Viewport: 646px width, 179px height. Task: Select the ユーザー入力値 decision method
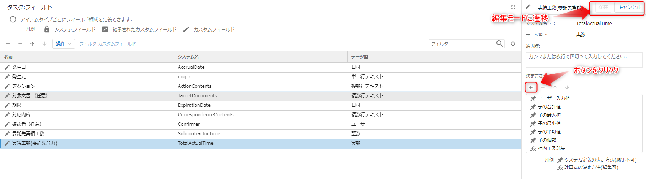tap(550, 98)
